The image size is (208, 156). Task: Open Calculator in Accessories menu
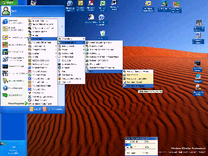(71, 60)
